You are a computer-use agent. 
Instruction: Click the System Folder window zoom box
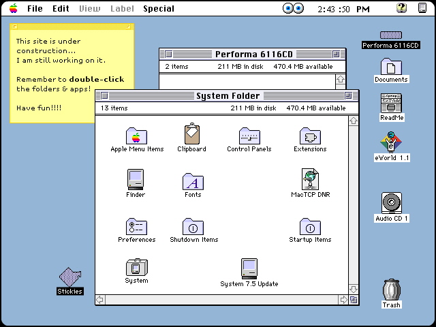[348, 96]
